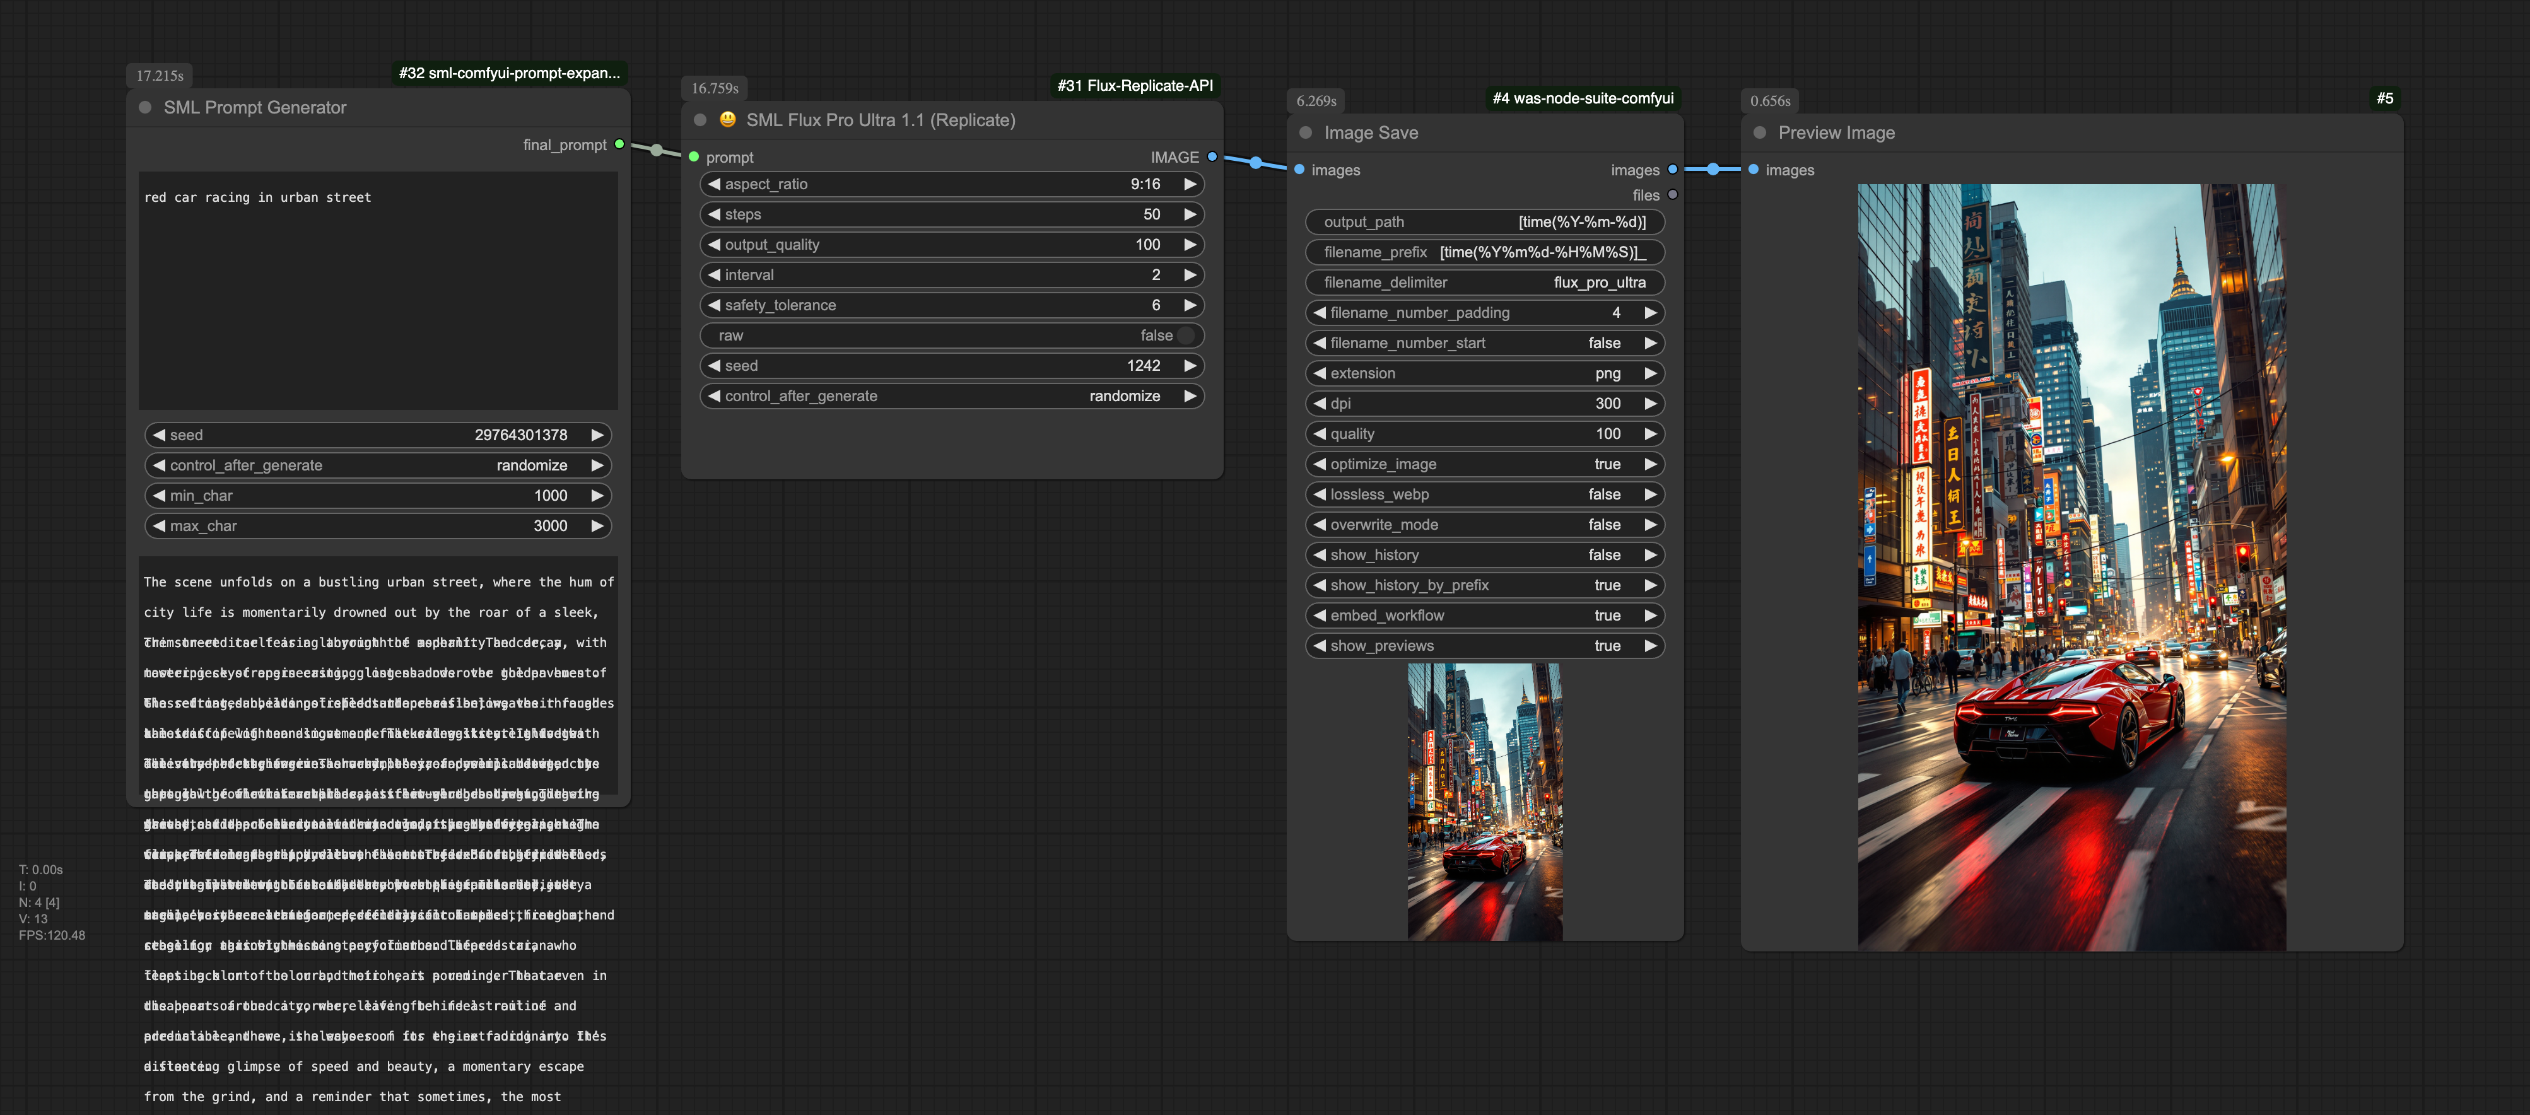Viewport: 2530px width, 1115px height.
Task: Click the final_prompt output connector
Action: point(619,144)
